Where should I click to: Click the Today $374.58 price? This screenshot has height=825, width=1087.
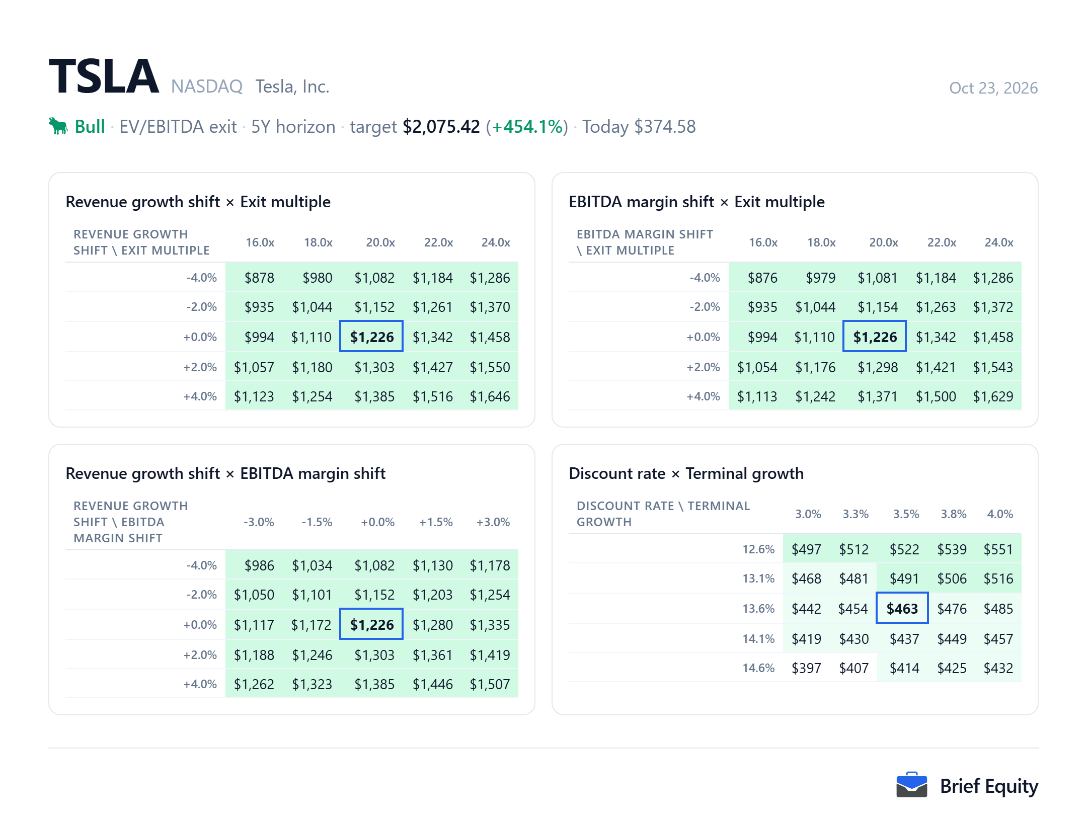639,126
